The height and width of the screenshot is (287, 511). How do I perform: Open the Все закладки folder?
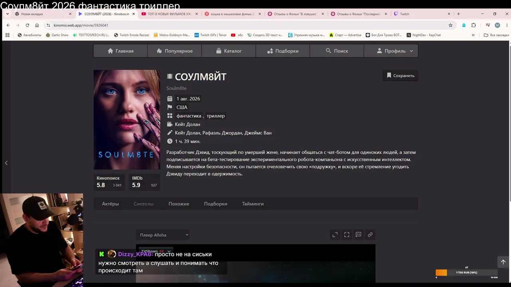tap(496, 35)
